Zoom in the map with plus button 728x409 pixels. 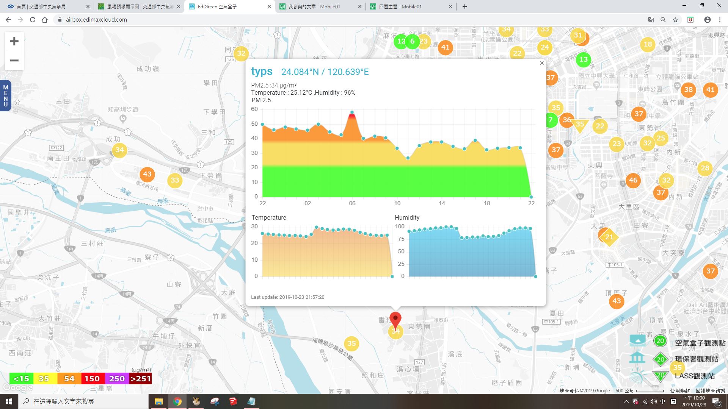click(14, 41)
